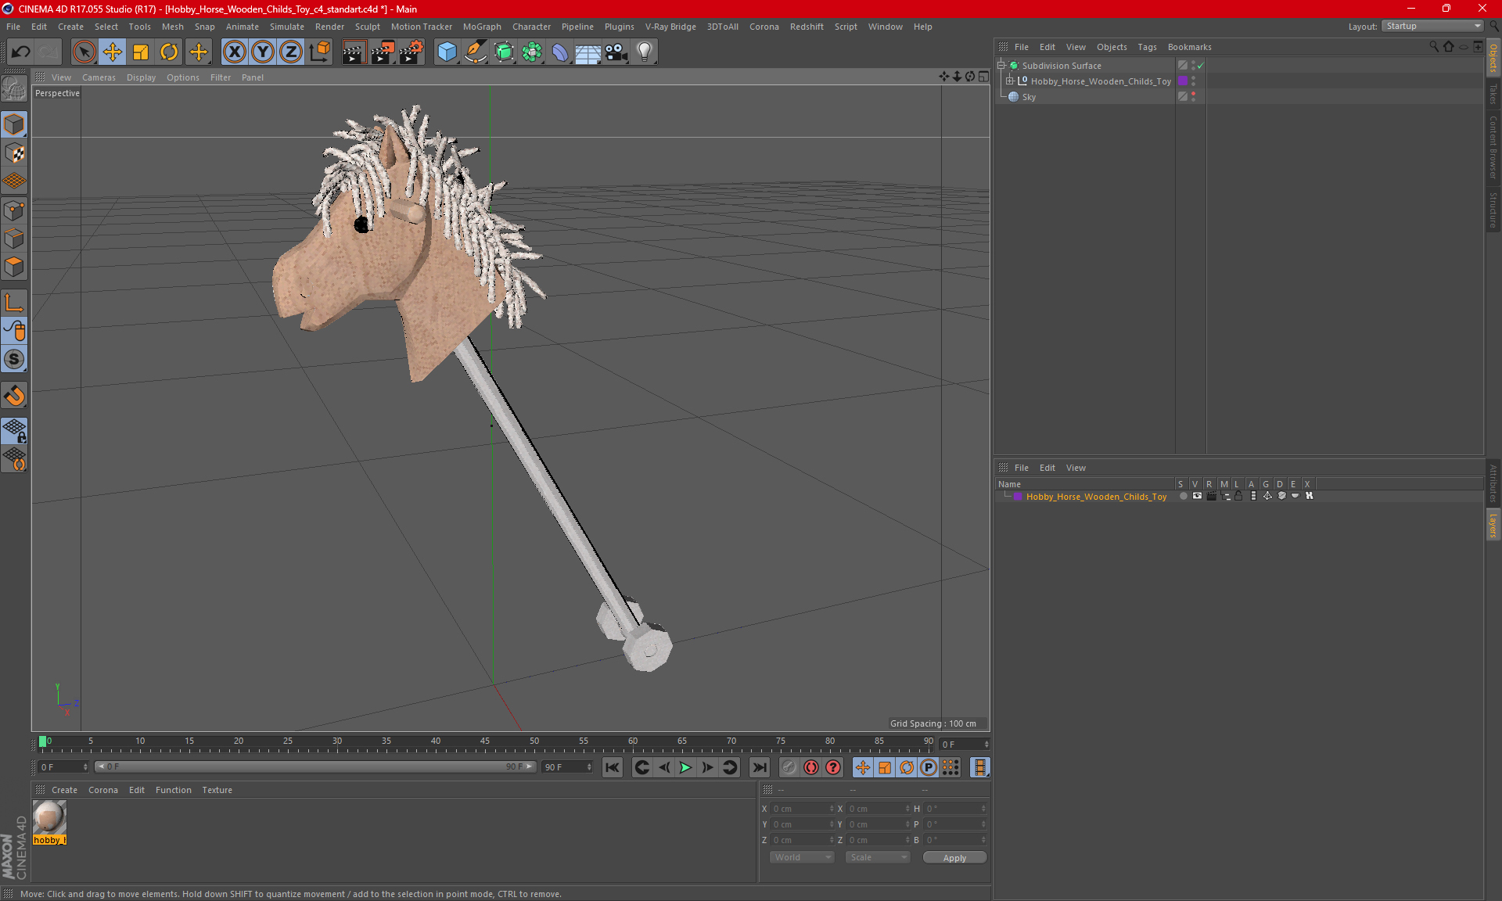Viewport: 1502px width, 901px height.
Task: Open the MoGraph menu
Action: [482, 27]
